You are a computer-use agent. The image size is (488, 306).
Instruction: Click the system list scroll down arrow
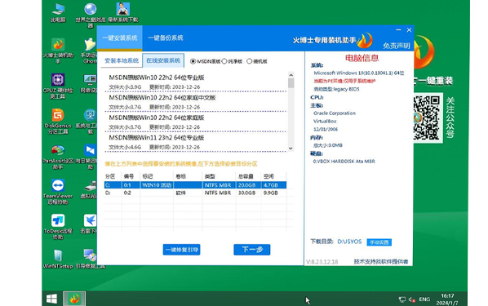tap(291, 149)
